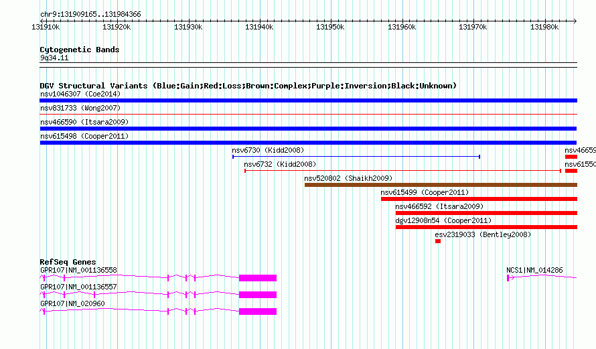
Task: Click the chr9:131909165..131984366 coordinate label
Action: [90, 14]
